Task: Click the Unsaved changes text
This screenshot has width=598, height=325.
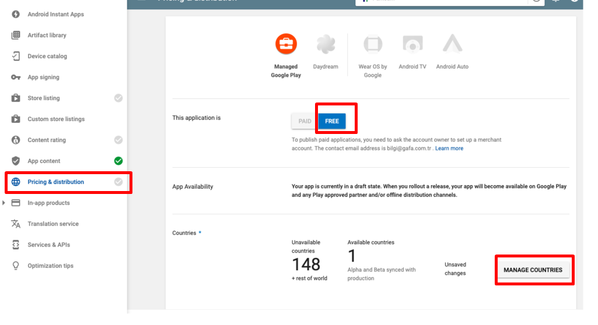Action: tap(455, 269)
